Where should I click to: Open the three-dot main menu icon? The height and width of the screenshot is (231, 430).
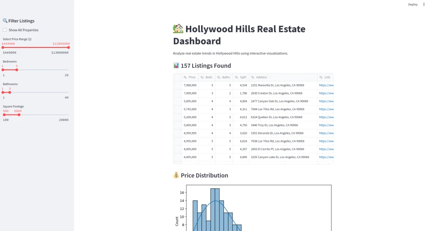424,4
